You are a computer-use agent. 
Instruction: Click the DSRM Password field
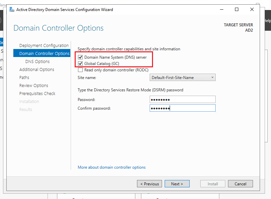pos(183,99)
